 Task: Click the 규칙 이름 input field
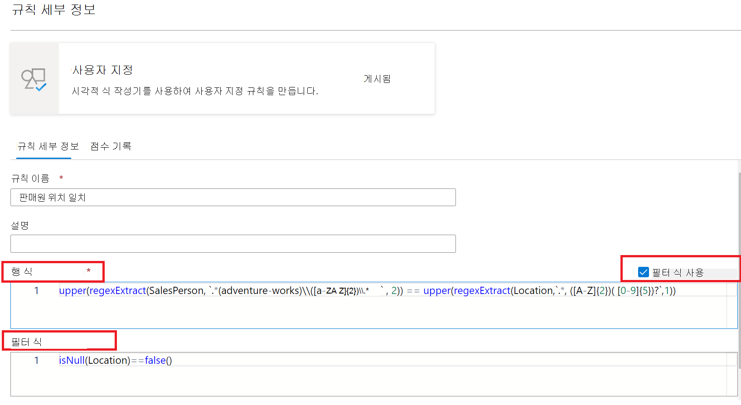point(233,198)
